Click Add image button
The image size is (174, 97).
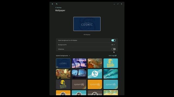pos(113,56)
